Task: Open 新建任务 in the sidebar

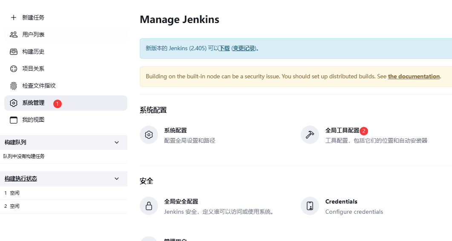Action: [x=66, y=17]
